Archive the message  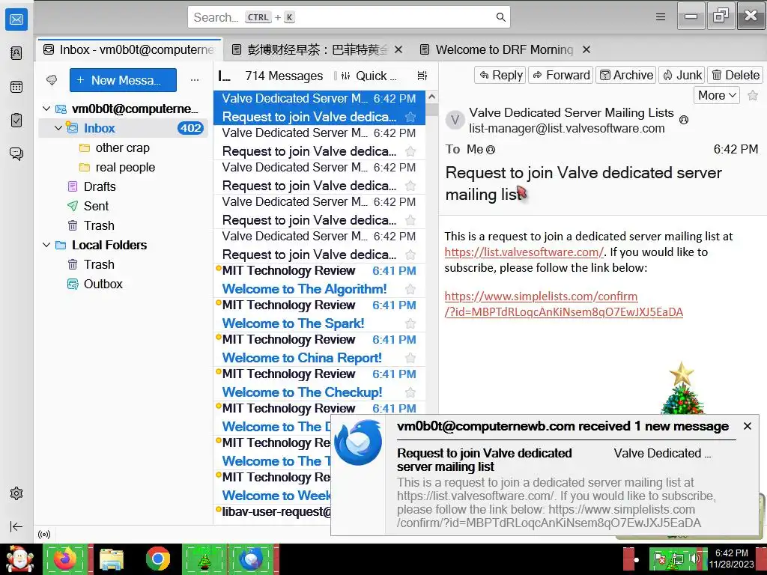click(625, 75)
